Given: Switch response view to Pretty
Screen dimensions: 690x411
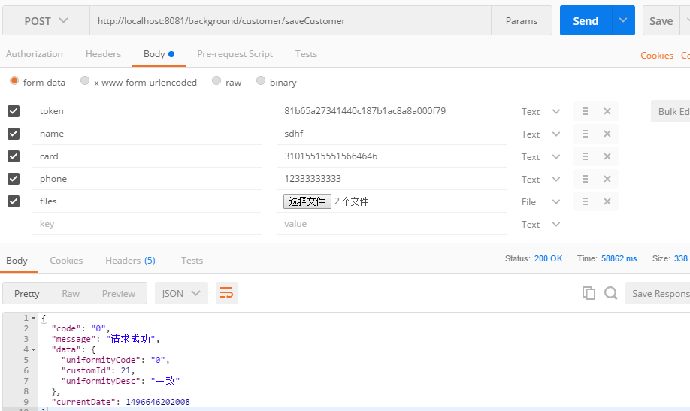Looking at the screenshot, I should (x=27, y=294).
